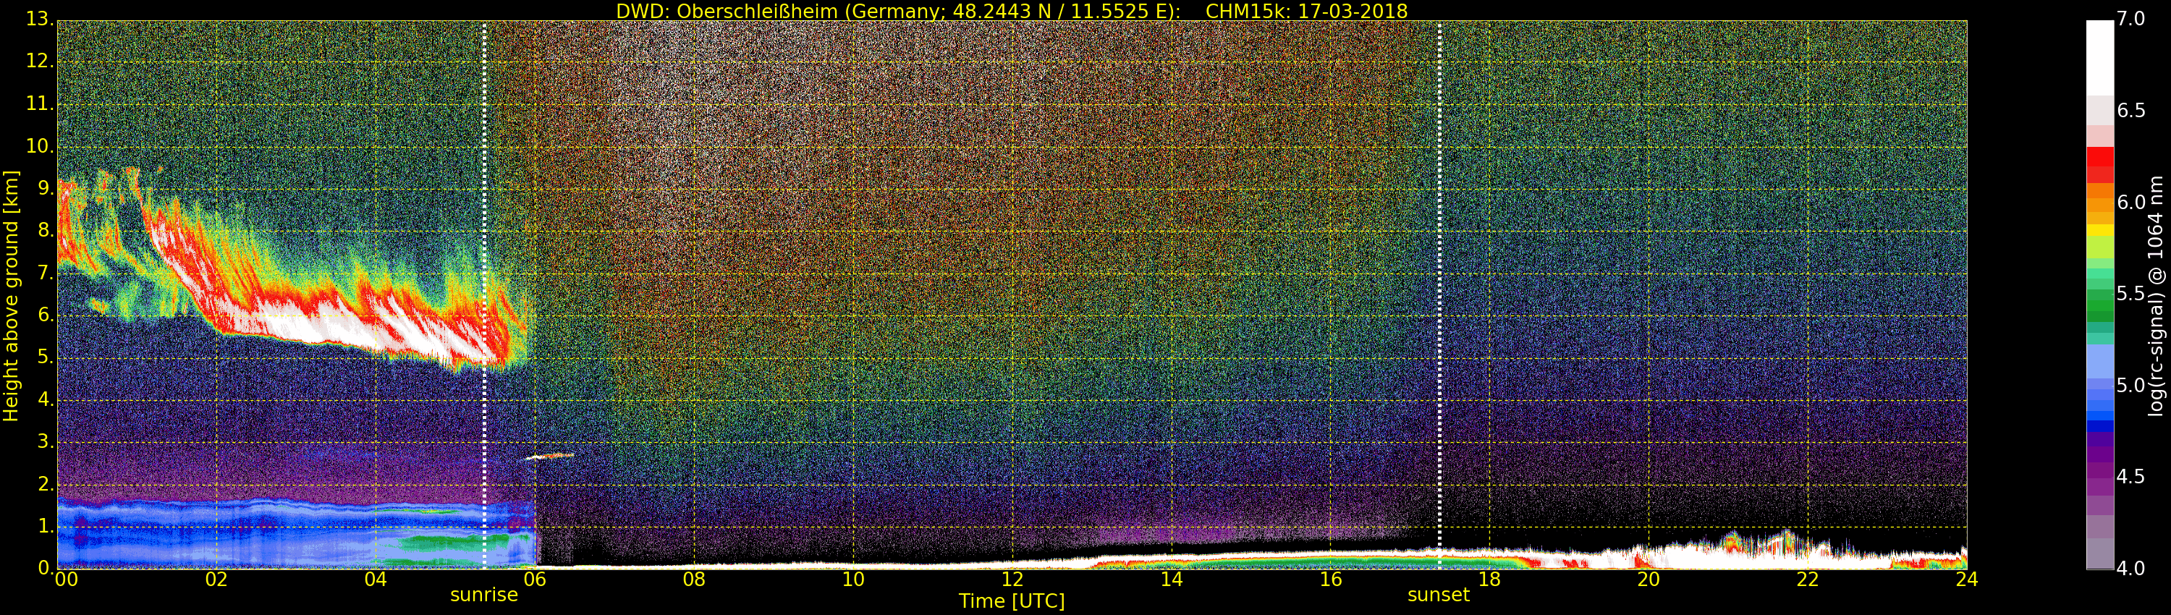Click the '7.' km height tick label
This screenshot has height=615, width=2171.
point(45,273)
